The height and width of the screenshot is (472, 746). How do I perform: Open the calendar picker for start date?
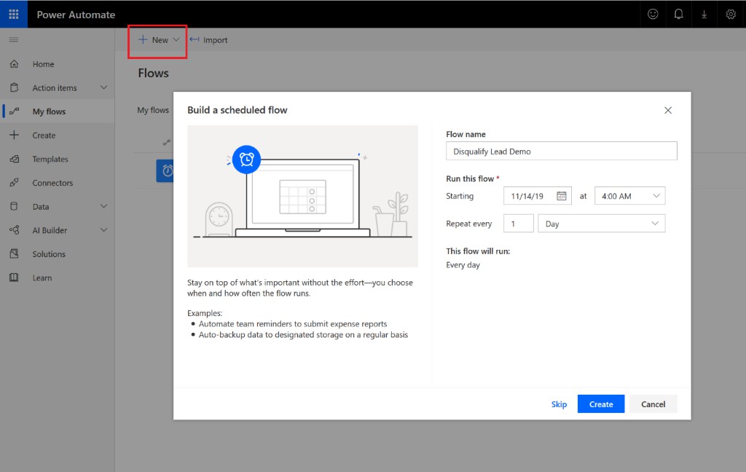click(562, 196)
